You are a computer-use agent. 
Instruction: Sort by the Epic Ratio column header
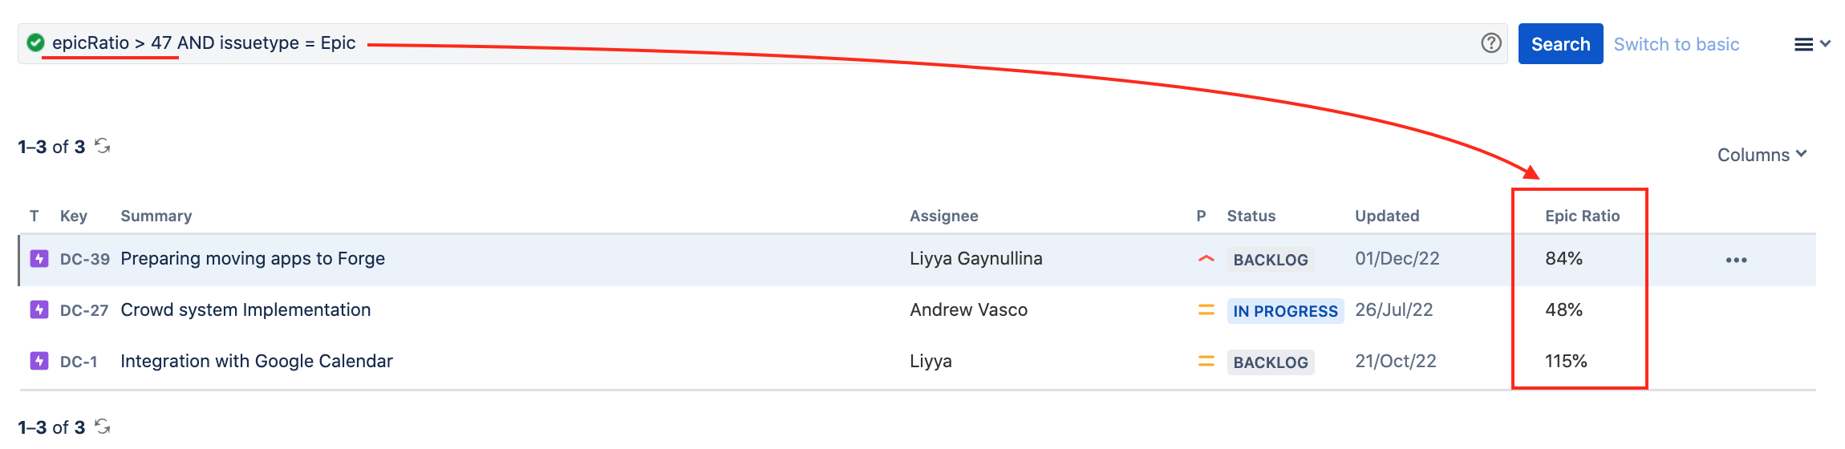1582,216
